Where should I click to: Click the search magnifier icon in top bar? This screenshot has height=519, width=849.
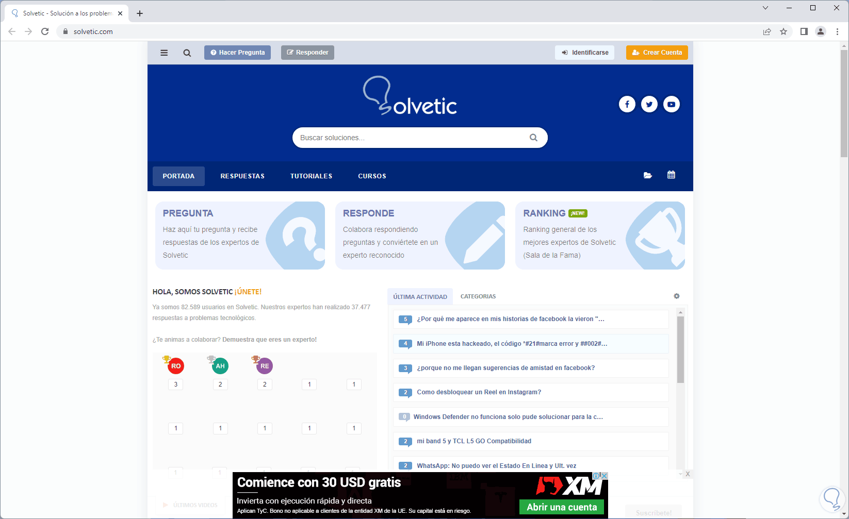[187, 53]
